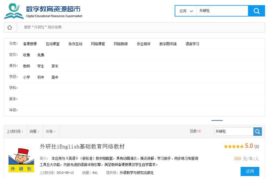Screen dimensions: 269x178
Task: Select 小学 school stage filter
Action: (x=26, y=77)
